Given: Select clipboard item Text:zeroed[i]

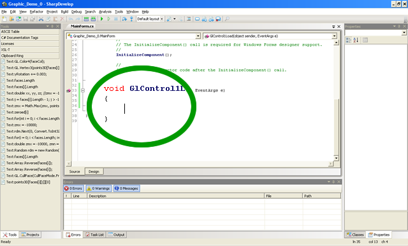Looking at the screenshot, I should 17,113.
